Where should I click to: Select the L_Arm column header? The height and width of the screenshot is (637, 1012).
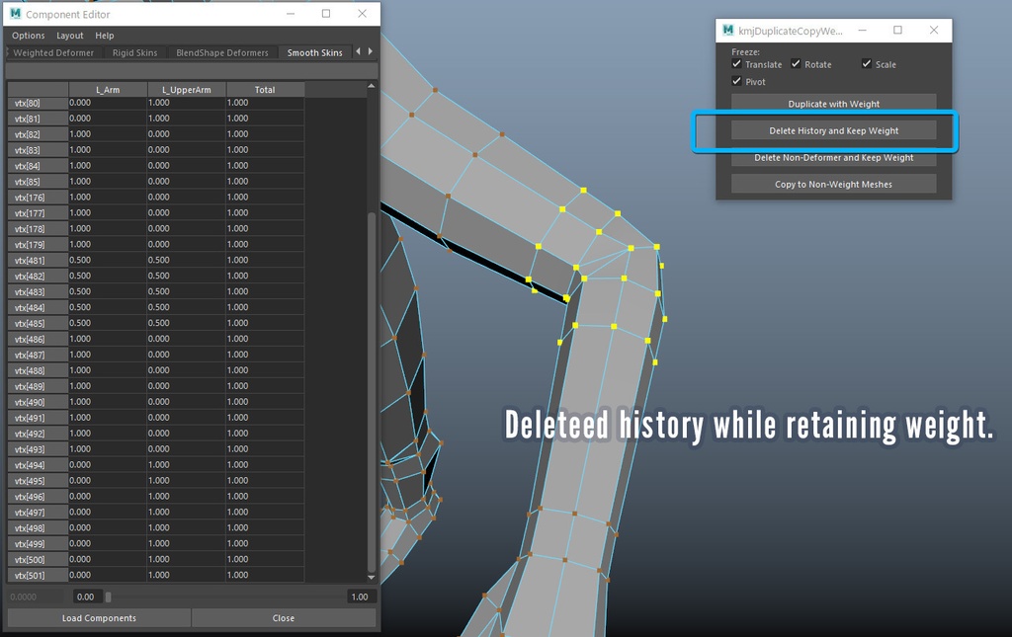[108, 90]
